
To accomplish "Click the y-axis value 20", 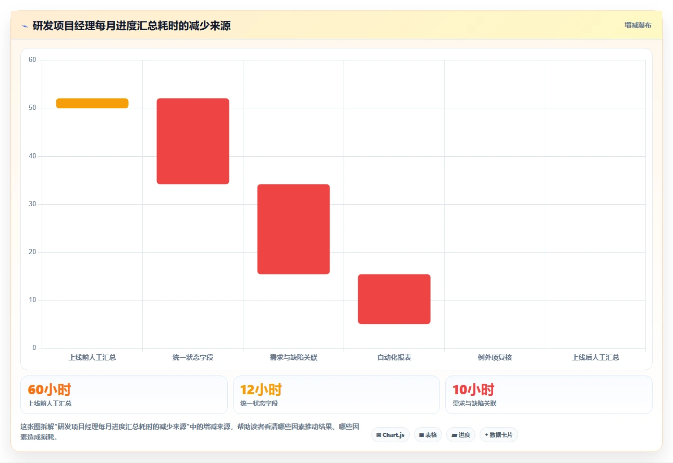I will (32, 252).
